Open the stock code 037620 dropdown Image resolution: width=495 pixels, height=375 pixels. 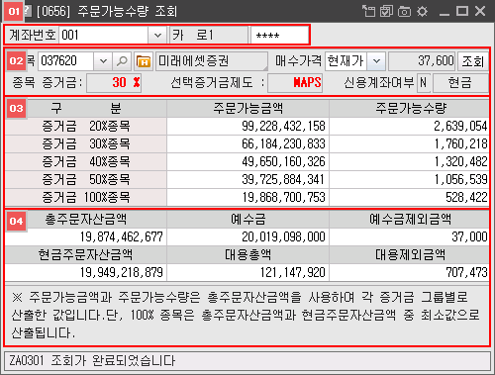click(x=103, y=61)
